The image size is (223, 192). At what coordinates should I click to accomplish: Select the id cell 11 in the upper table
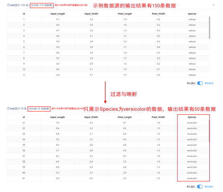tap(24, 75)
